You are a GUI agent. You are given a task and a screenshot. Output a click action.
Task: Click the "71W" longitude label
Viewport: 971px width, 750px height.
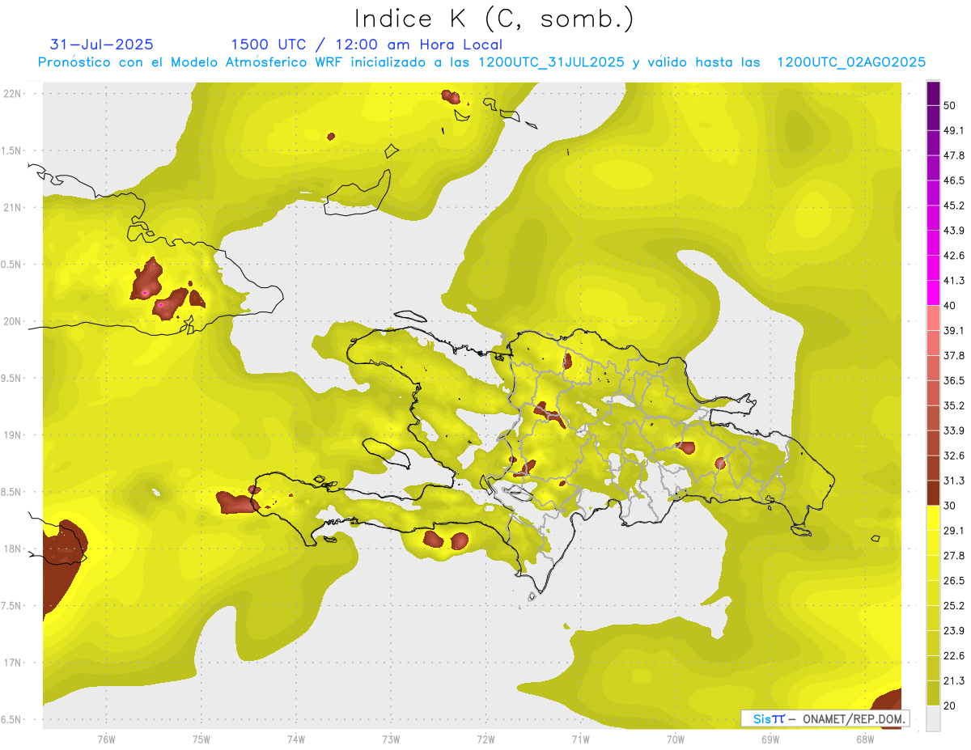coord(580,739)
